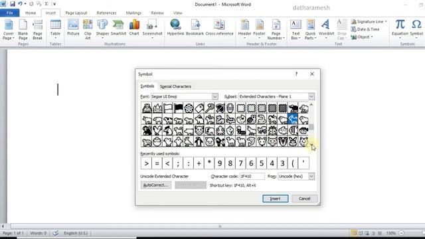Insert WordArt text

326,29
